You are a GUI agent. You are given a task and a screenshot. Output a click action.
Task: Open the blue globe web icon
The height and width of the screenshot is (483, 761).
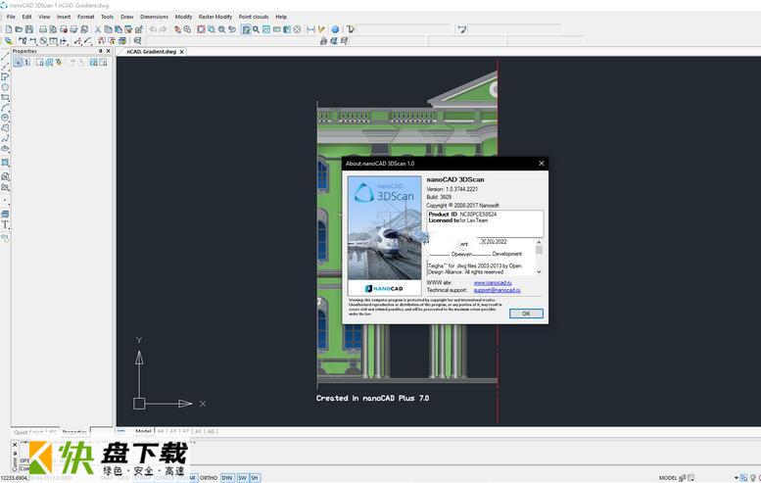point(335,29)
